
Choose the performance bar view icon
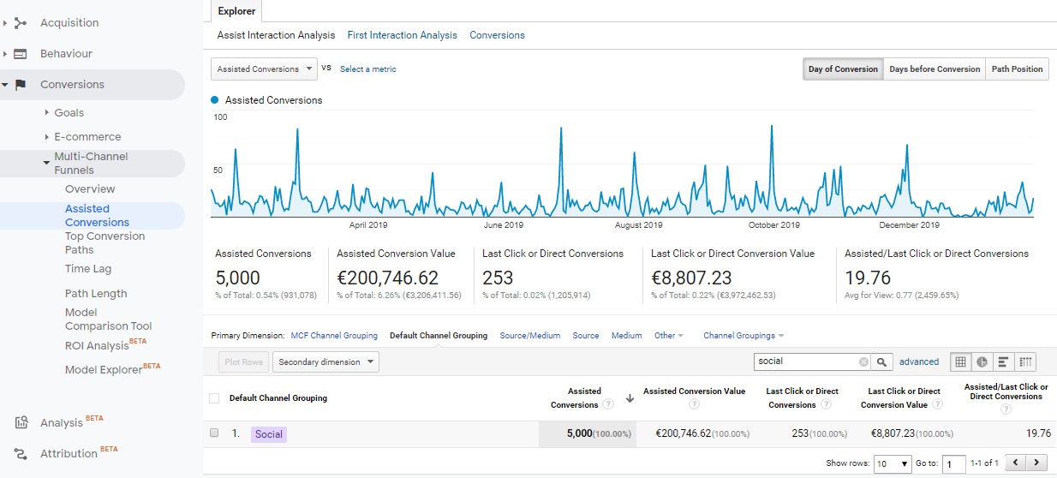1002,361
